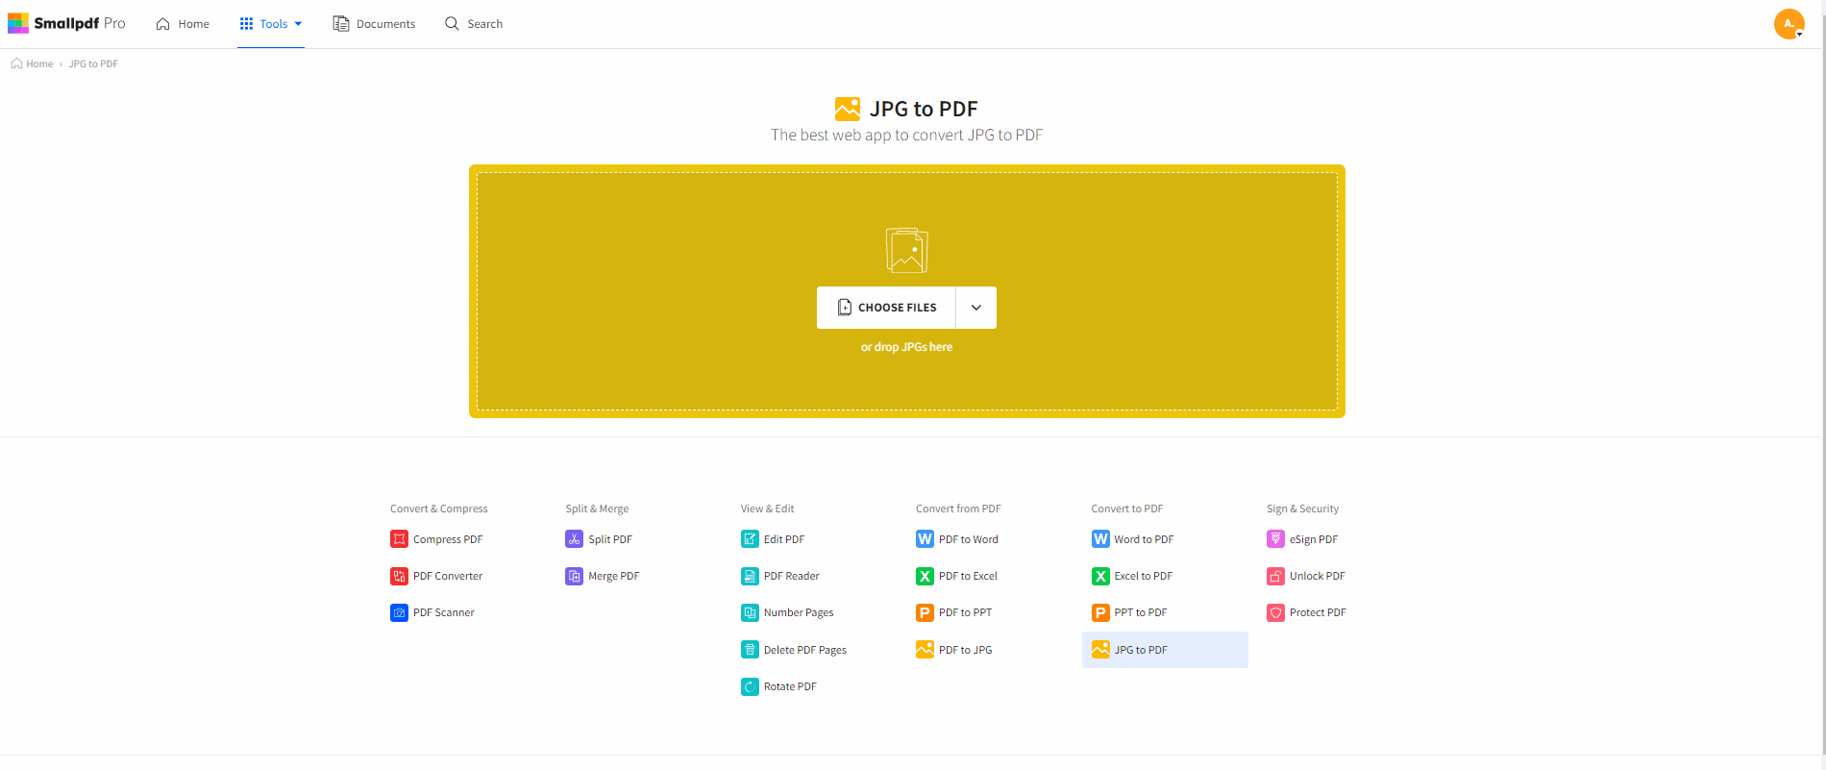
Task: Click the PDF to PPT icon
Action: pos(925,612)
